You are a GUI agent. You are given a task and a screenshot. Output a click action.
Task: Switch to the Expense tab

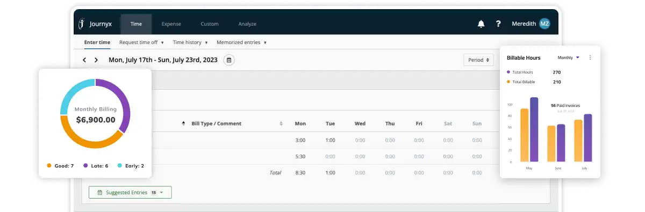(171, 24)
